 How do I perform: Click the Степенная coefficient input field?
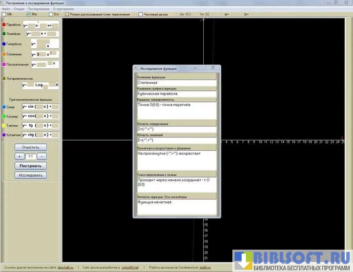click(41, 54)
